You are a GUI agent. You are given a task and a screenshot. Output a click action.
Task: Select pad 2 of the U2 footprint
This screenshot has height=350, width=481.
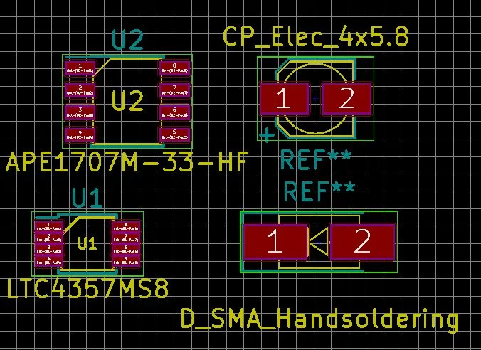click(x=80, y=90)
